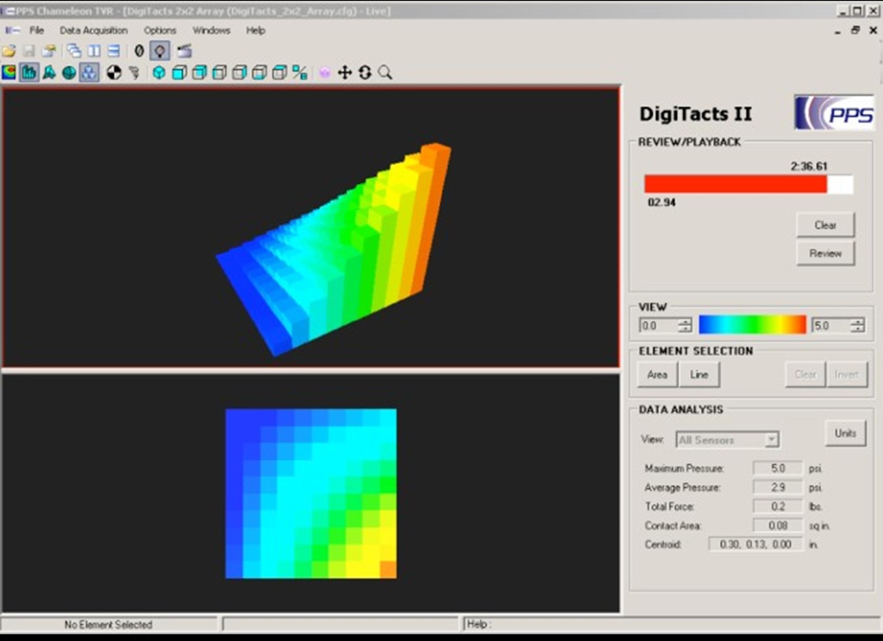Screen dimensions: 883x641
Task: Toggle the 3D bar chart view icon
Action: [x=29, y=72]
